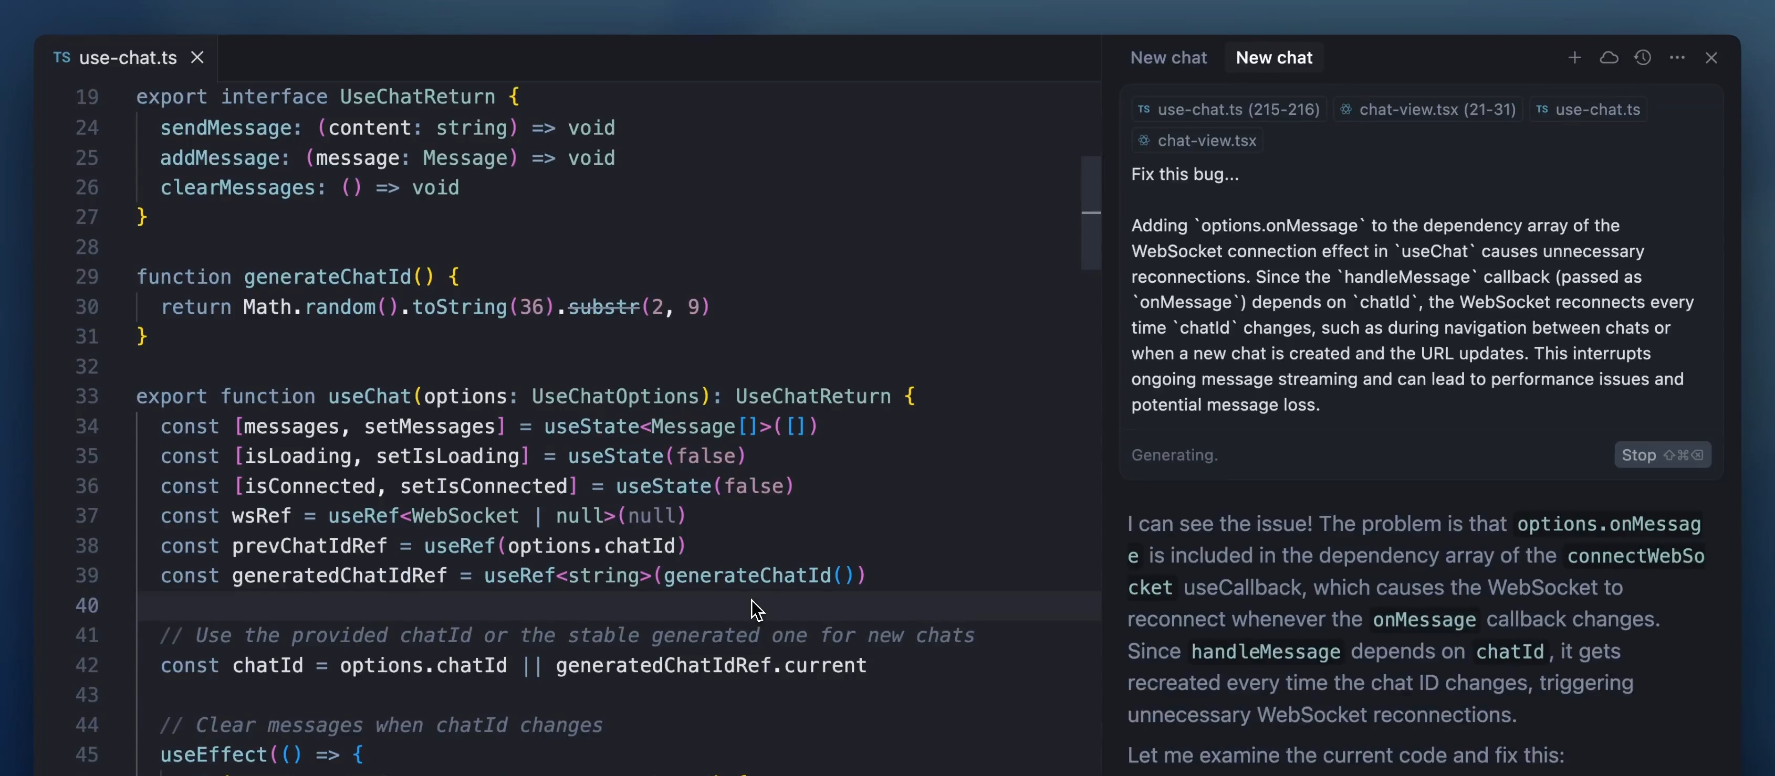Click 'handleMessage' inline code in response
The image size is (1775, 776).
tap(1265, 651)
